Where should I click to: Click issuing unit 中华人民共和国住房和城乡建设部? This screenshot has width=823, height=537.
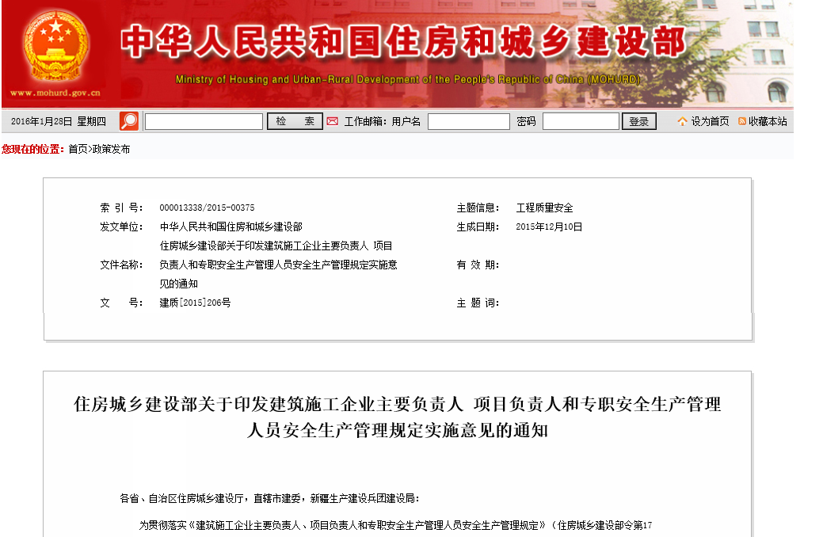click(x=231, y=227)
